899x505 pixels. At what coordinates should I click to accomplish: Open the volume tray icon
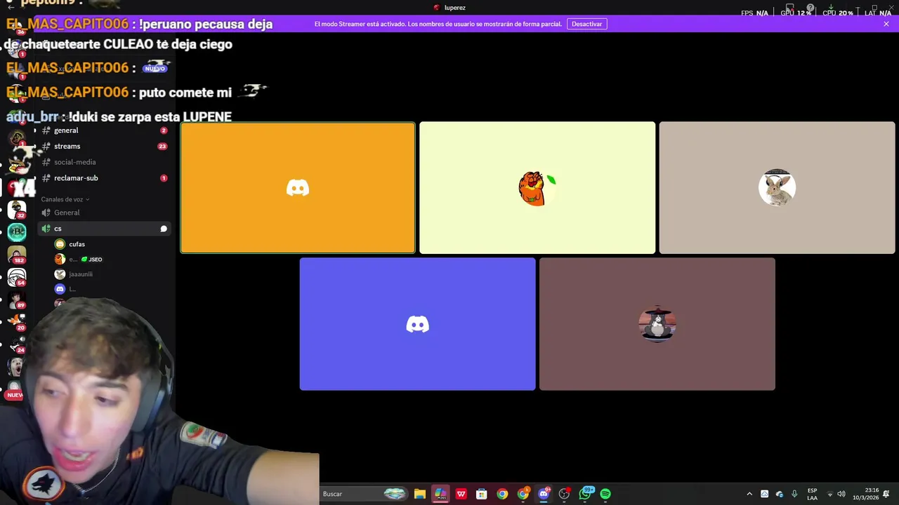coord(841,494)
